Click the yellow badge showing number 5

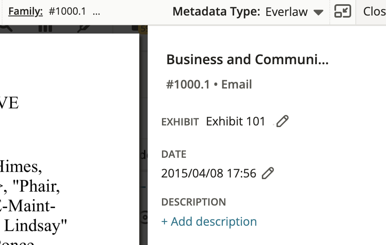point(143,29)
